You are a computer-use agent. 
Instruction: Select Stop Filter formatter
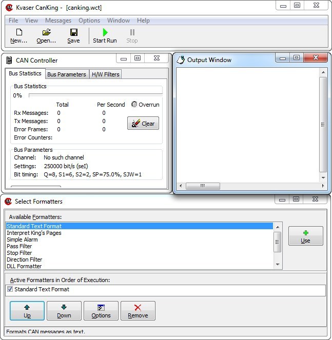click(x=139, y=253)
